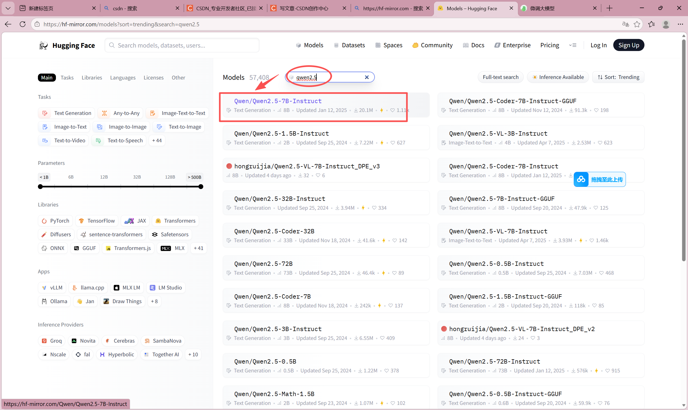Click the favorites star icon in address bar
This screenshot has width=688, height=410.
point(637,24)
